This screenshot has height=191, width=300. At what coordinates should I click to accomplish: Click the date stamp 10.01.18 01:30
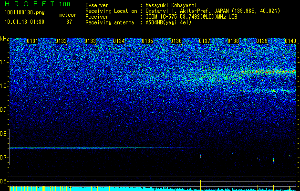24,22
